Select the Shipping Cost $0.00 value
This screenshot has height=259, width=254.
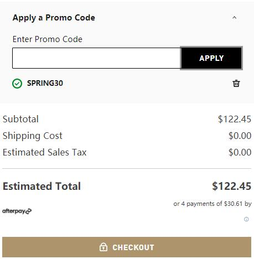240,136
